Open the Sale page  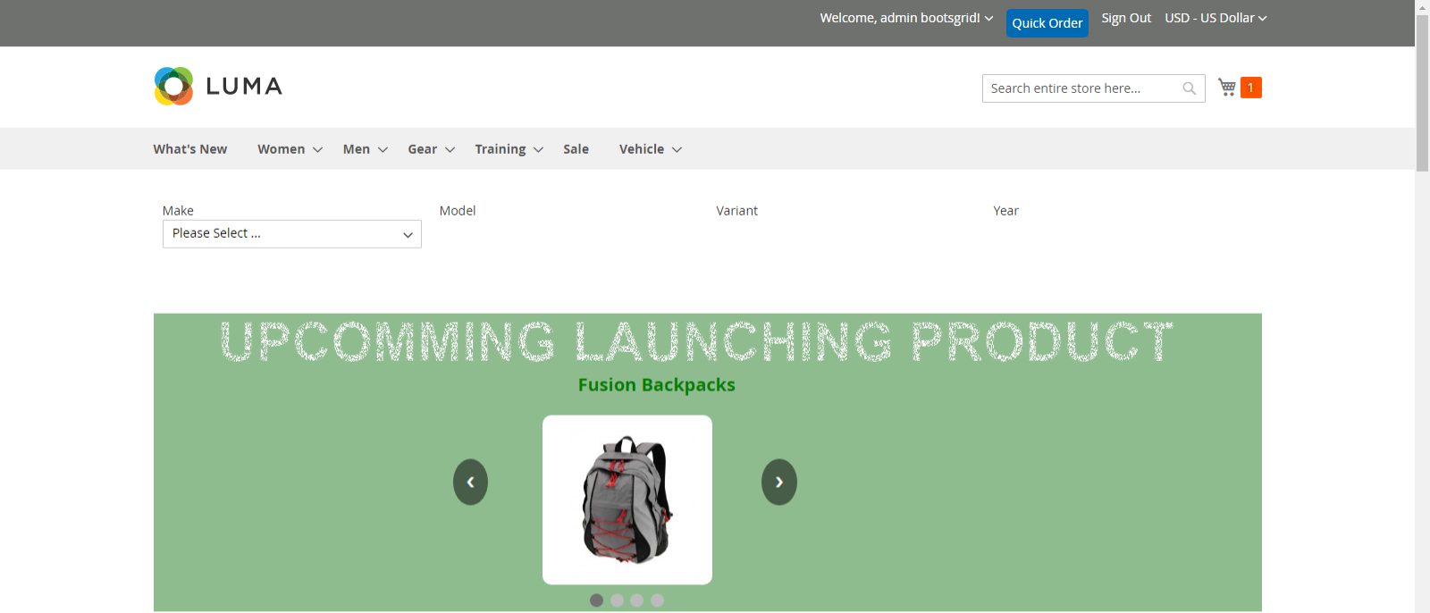point(576,149)
